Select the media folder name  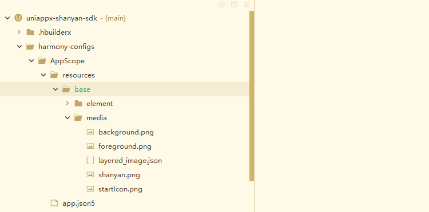(97, 118)
